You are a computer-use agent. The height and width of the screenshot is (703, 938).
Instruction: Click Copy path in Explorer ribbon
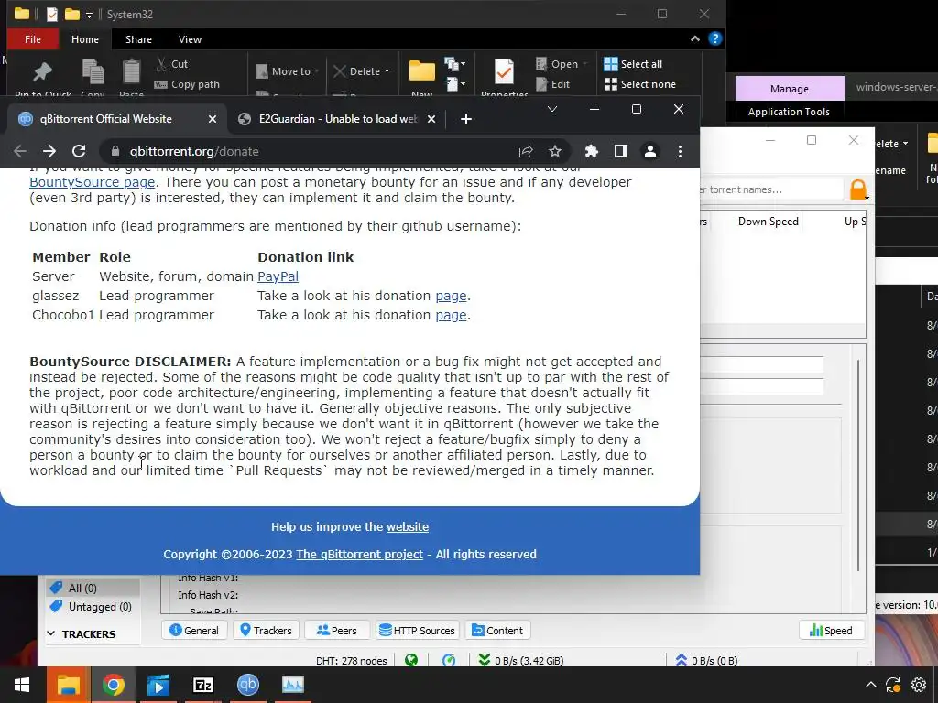click(187, 84)
